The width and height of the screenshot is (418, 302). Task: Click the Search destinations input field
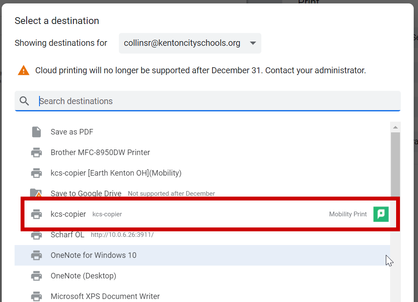208,101
